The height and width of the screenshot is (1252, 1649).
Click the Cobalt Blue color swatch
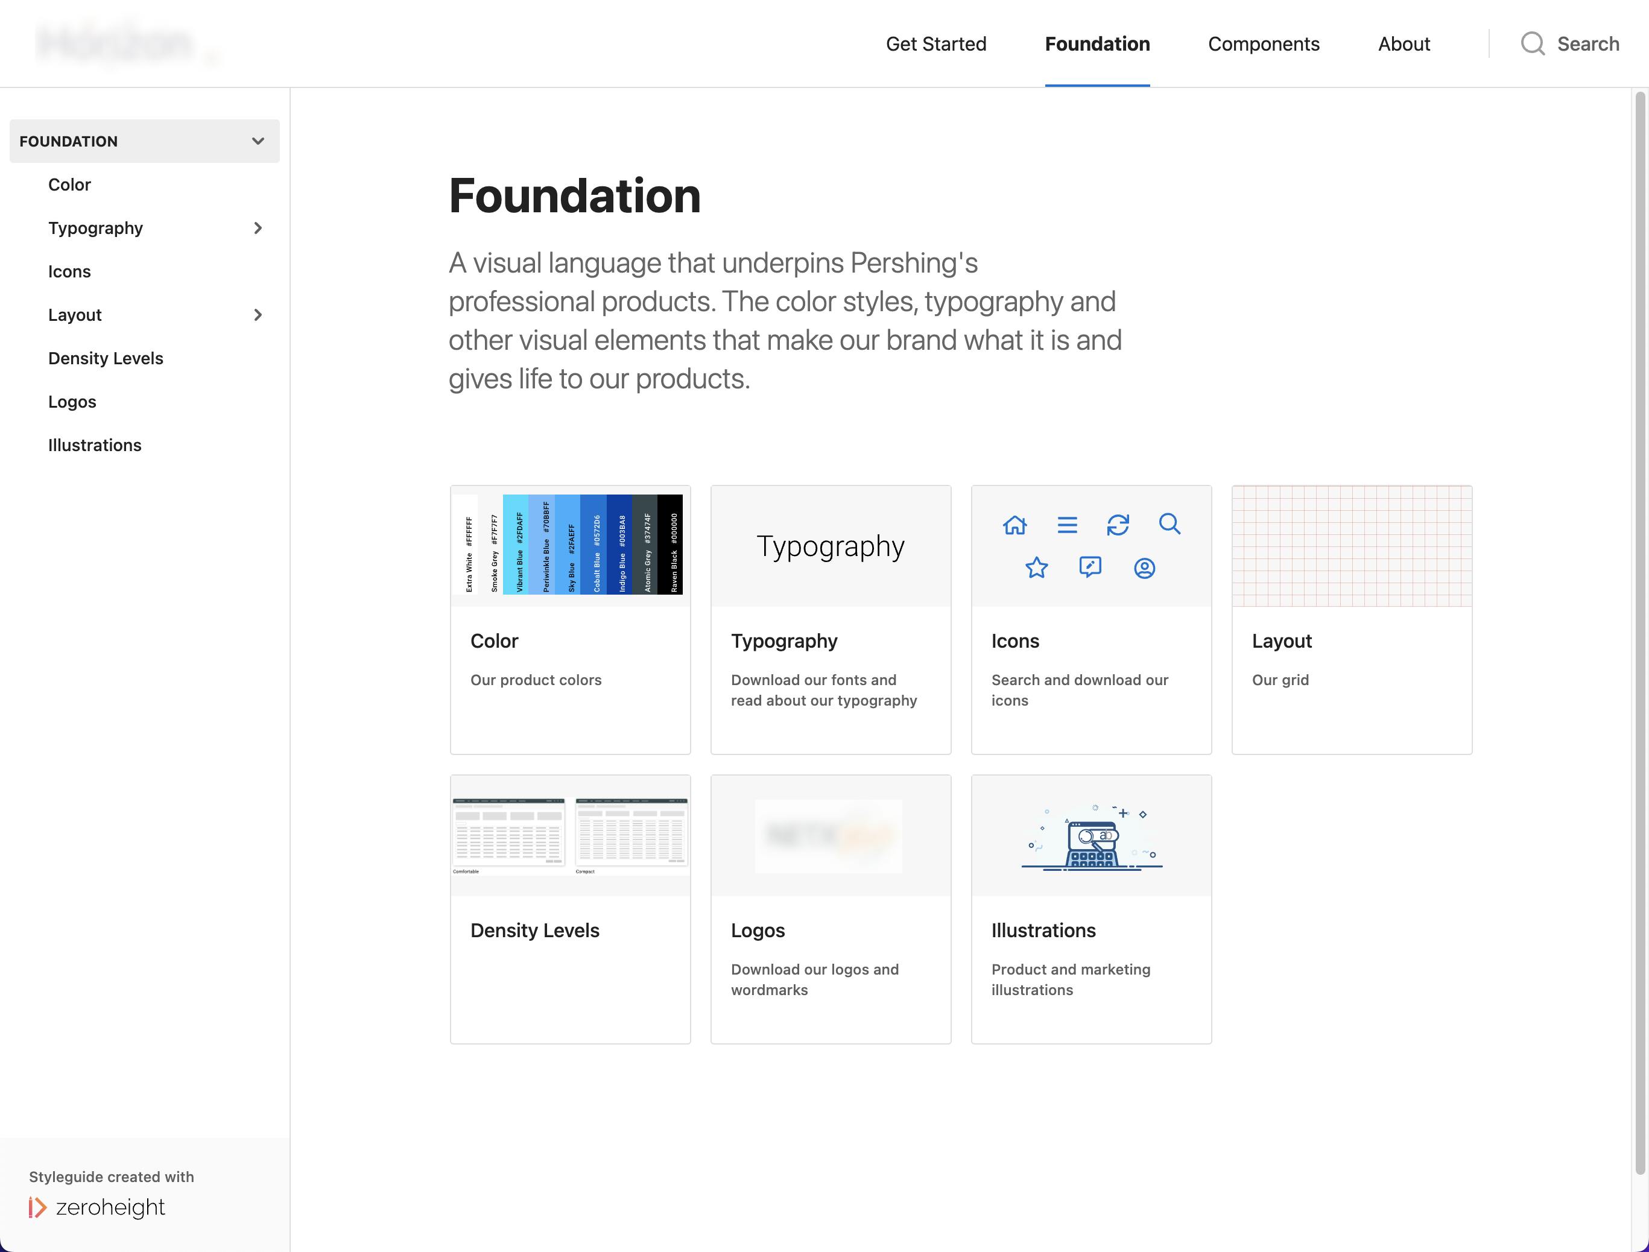click(593, 545)
